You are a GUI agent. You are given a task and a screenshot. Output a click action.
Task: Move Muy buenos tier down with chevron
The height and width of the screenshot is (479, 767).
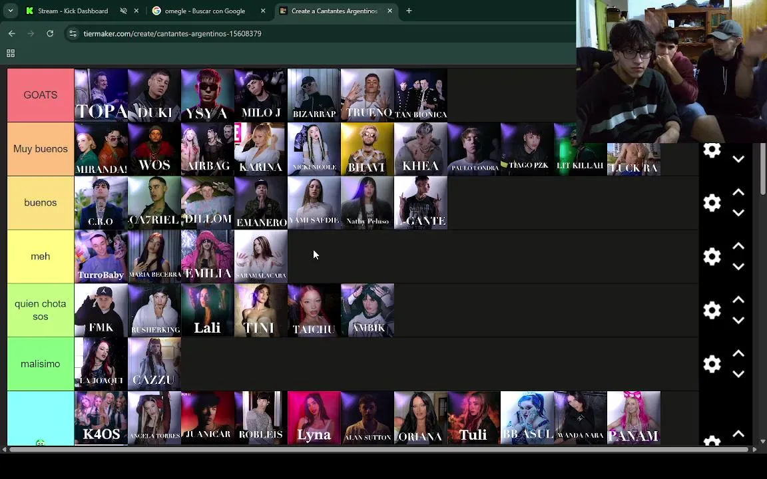pyautogui.click(x=738, y=160)
